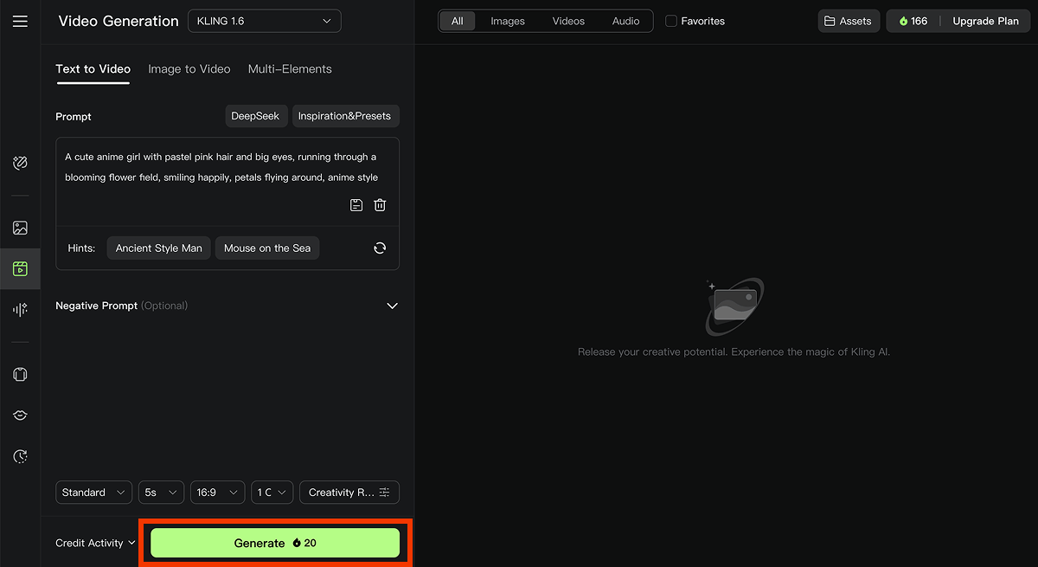This screenshot has height=567, width=1038.
Task: Click the Prompt label
Action: [74, 116]
